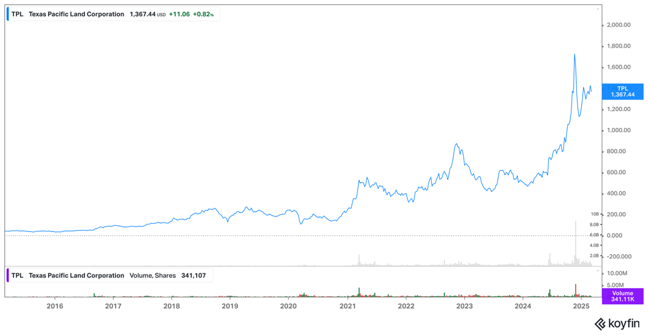Click the 10.00M volume axis label
Screen dimensions: 648x335
click(x=618, y=273)
